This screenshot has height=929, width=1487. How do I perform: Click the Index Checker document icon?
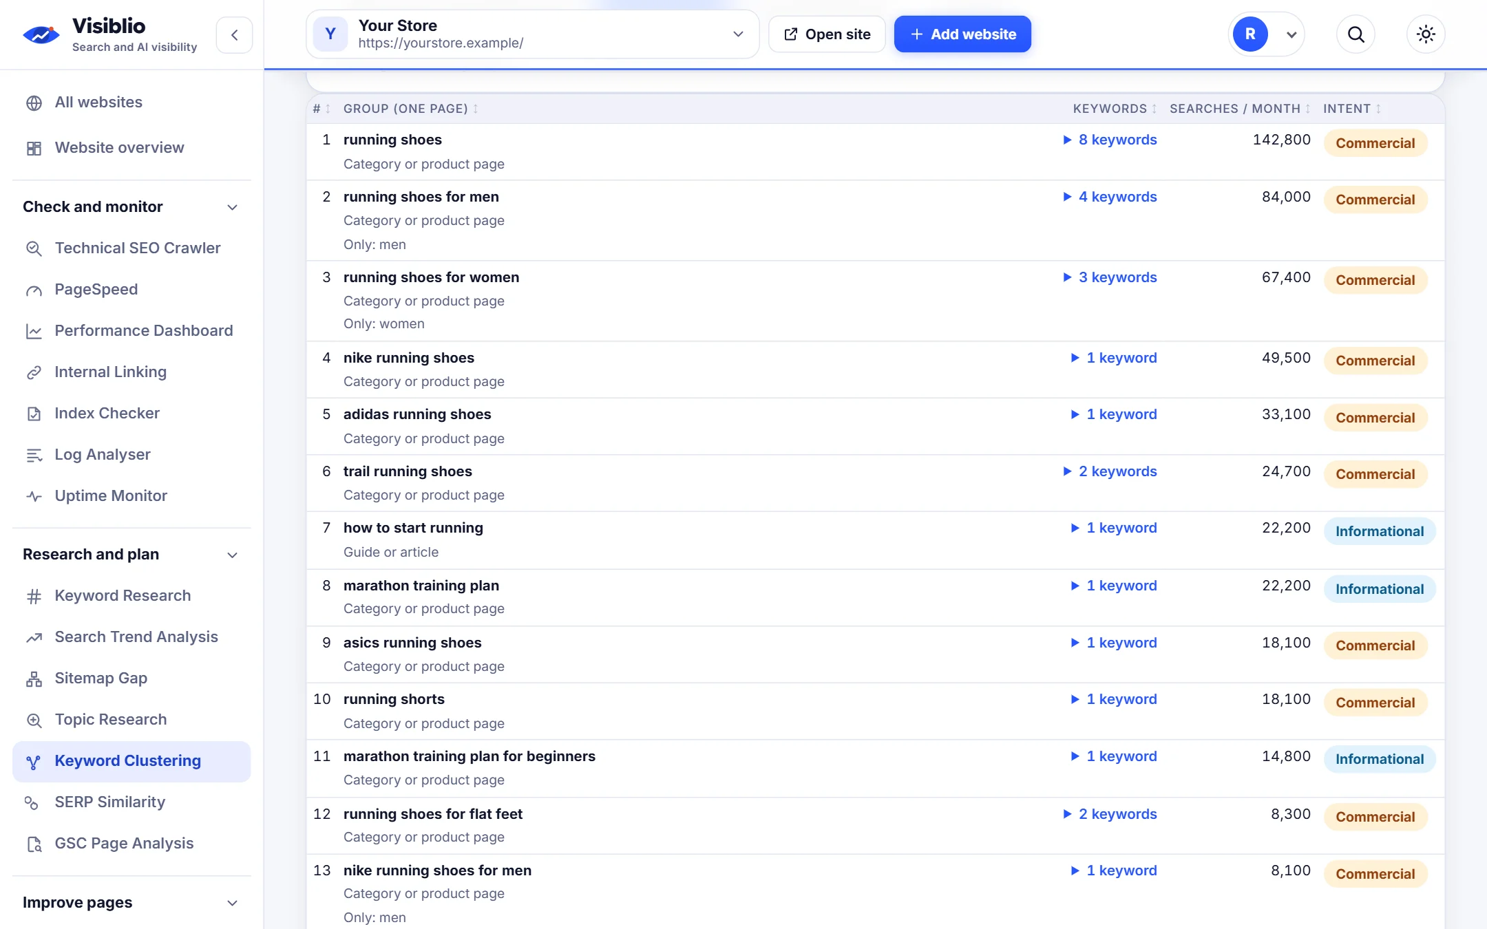(x=34, y=414)
